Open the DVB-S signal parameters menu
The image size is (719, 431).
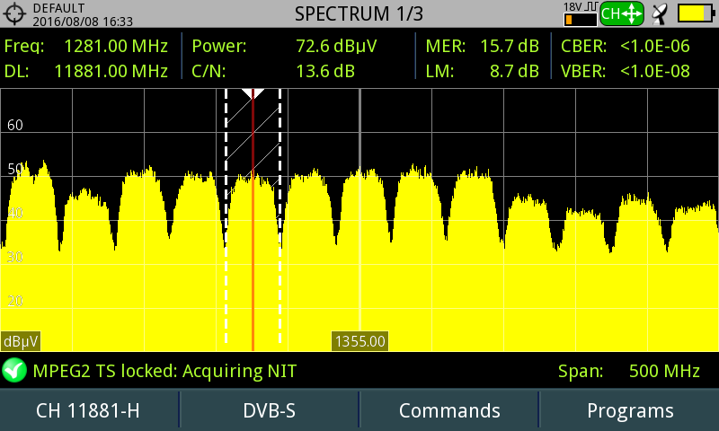pos(269,411)
